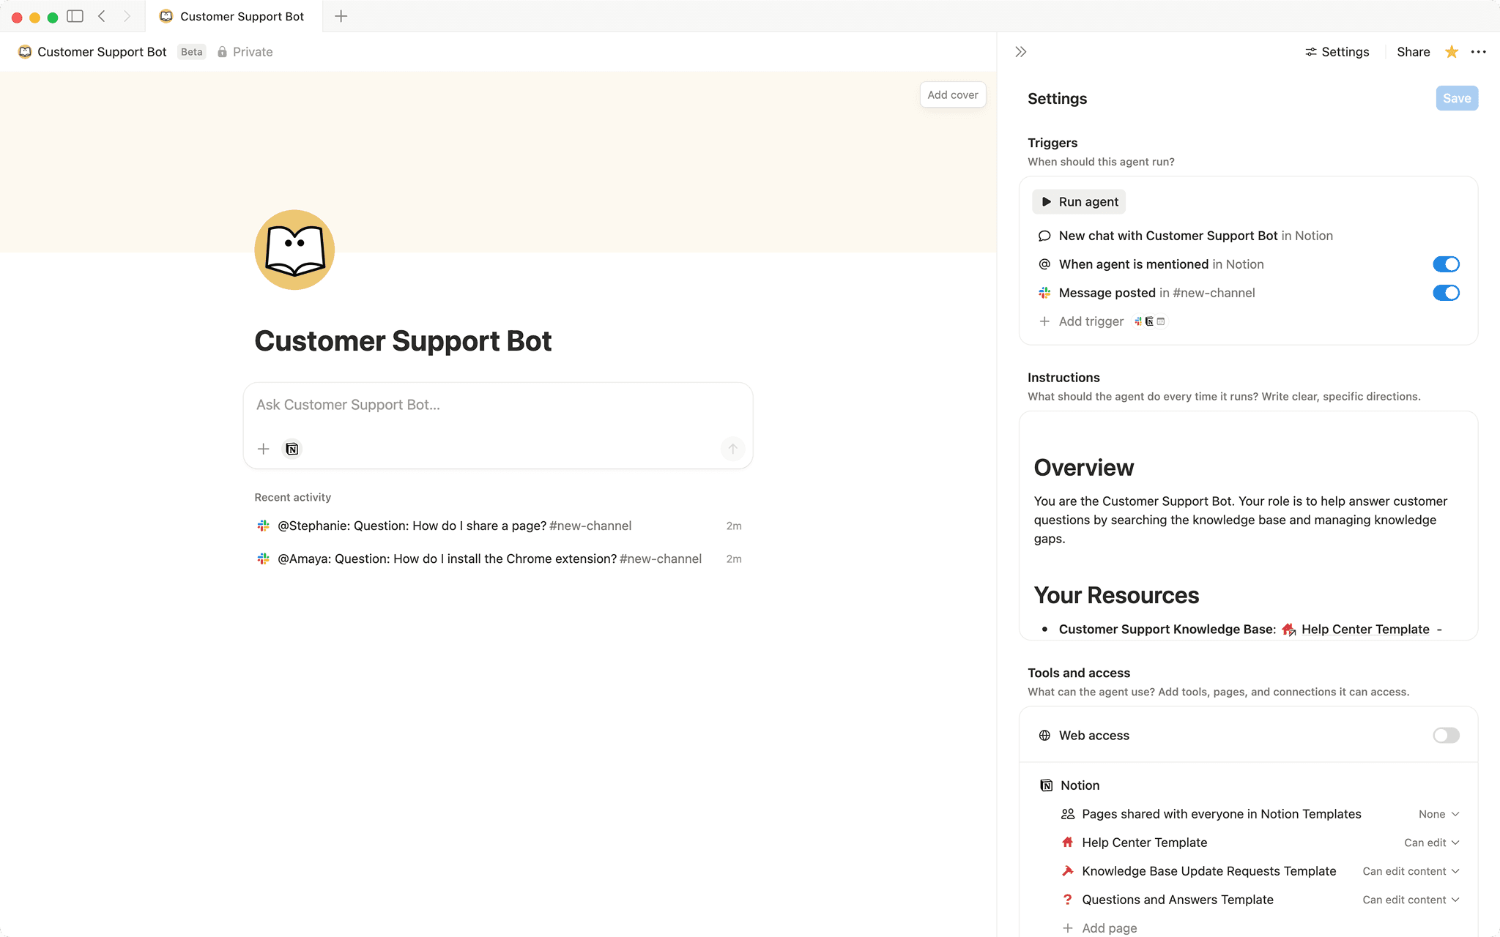Click inside the Ask Customer Support Bot field

coord(497,404)
